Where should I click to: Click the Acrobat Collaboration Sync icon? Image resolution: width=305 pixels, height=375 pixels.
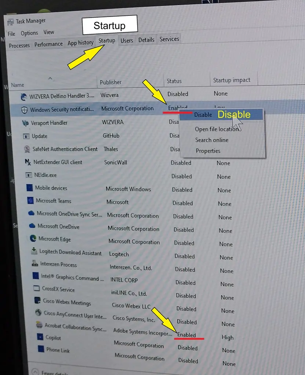coord(39,325)
